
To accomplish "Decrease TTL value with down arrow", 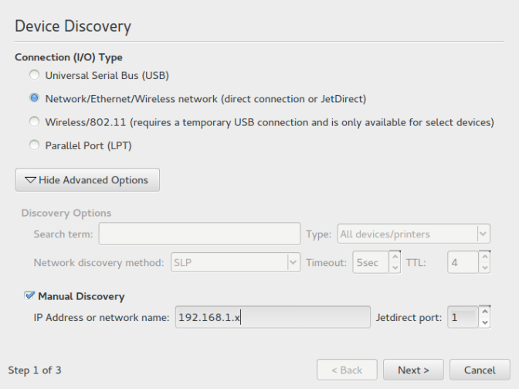I will point(484,268).
